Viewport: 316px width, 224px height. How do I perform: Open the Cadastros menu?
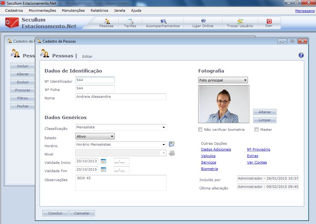point(14,10)
